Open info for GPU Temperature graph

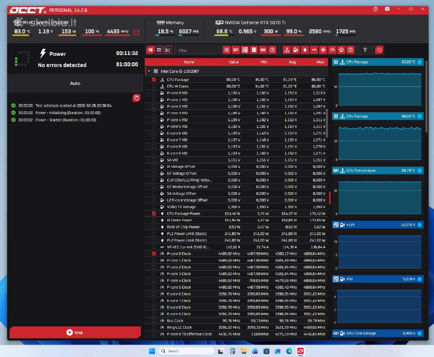pyautogui.click(x=420, y=171)
